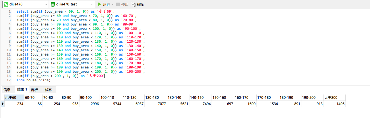This screenshot has height=118, width=370.
Task: Click the green Run (运行) play icon
Action: point(100,4)
